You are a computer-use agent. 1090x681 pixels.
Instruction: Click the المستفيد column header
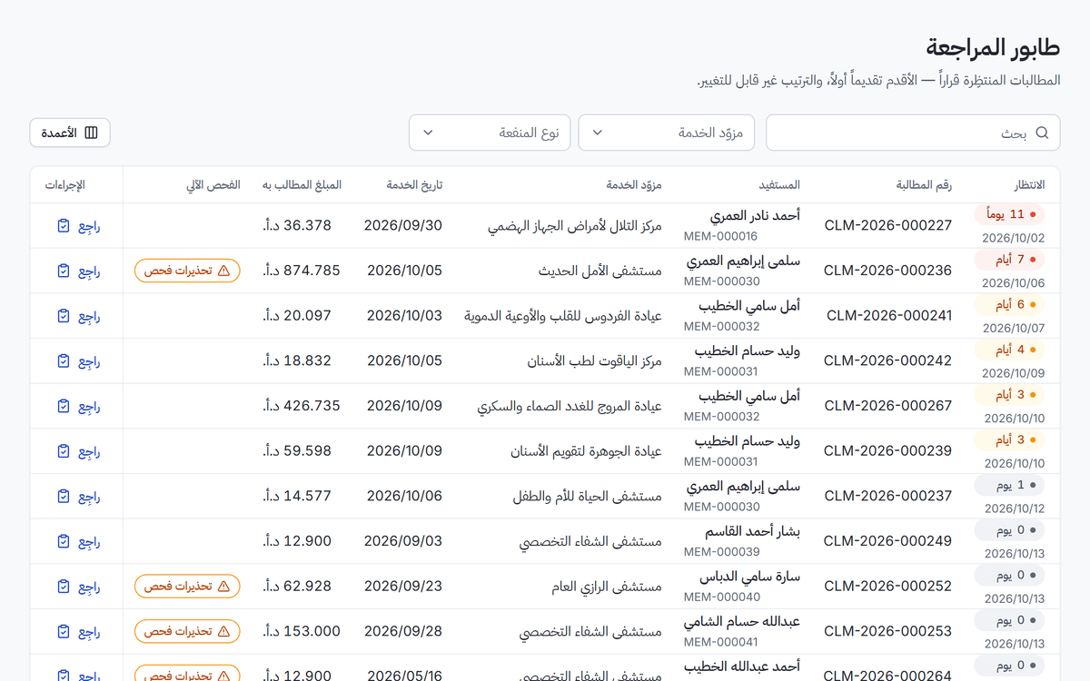tap(780, 184)
